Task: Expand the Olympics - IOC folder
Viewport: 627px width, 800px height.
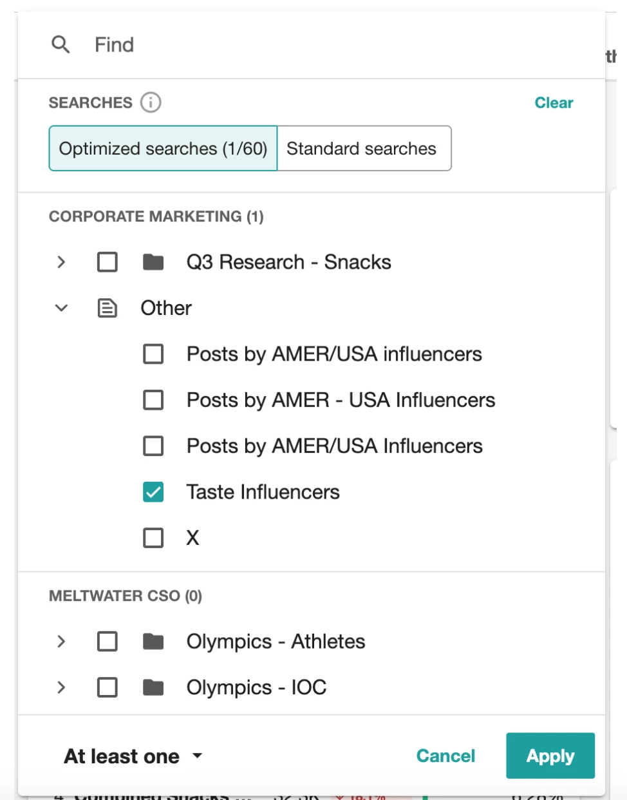Action: click(61, 687)
